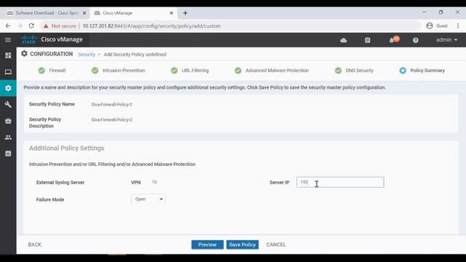Image resolution: width=466 pixels, height=262 pixels.
Task: Select the Policy Summary step
Action: click(x=422, y=71)
